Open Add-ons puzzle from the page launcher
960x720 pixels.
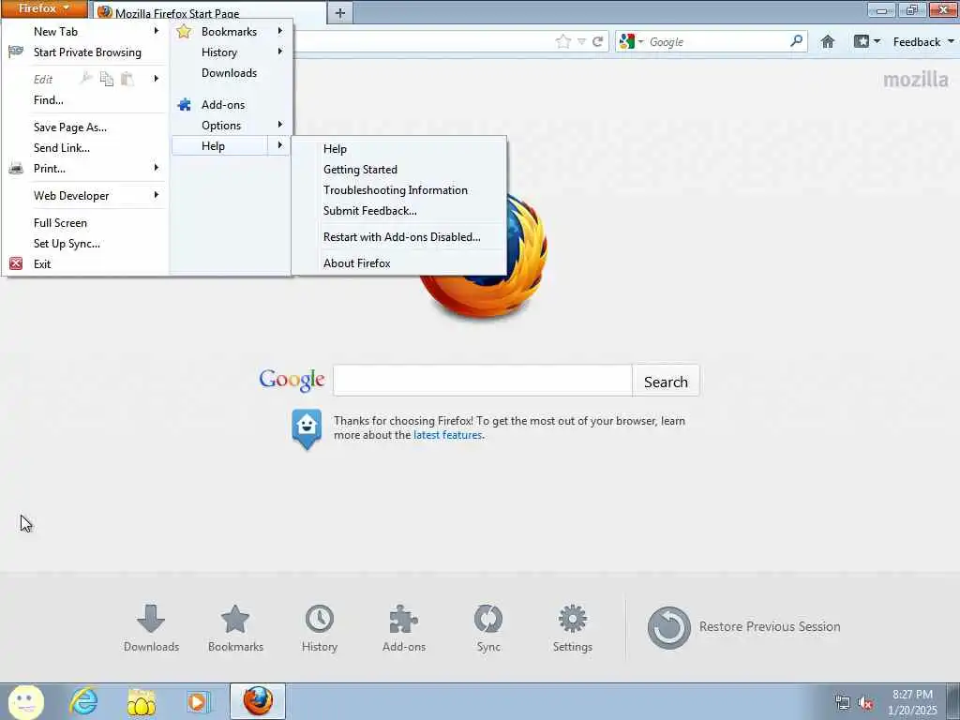click(x=404, y=627)
